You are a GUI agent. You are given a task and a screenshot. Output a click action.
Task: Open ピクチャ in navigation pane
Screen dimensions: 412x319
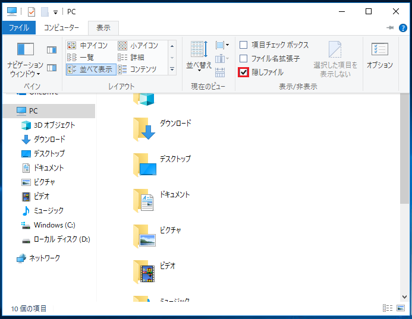(44, 182)
